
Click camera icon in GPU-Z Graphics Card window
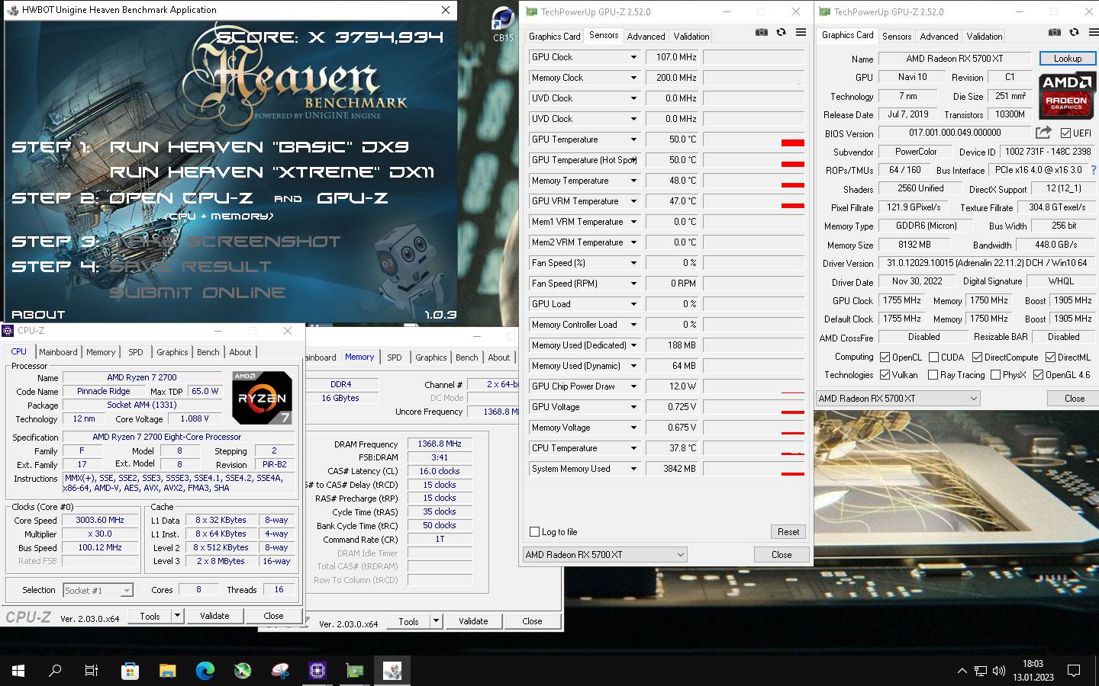[x=1054, y=32]
